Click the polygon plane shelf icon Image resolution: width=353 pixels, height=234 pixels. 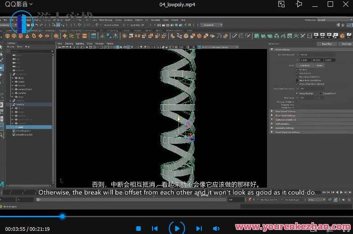click(41, 36)
